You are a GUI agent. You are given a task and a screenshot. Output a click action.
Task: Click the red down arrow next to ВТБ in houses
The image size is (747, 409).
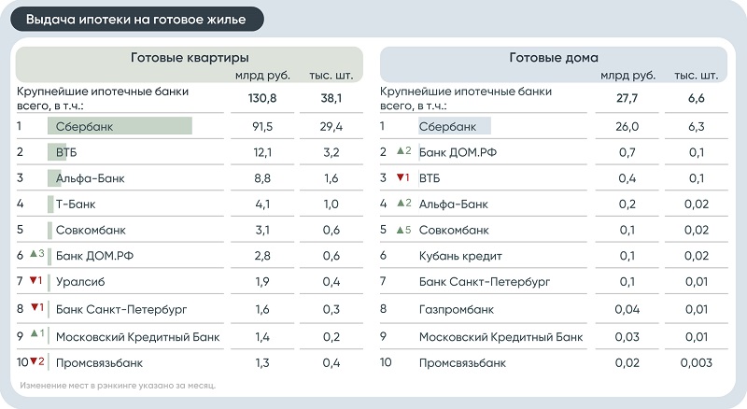point(401,177)
